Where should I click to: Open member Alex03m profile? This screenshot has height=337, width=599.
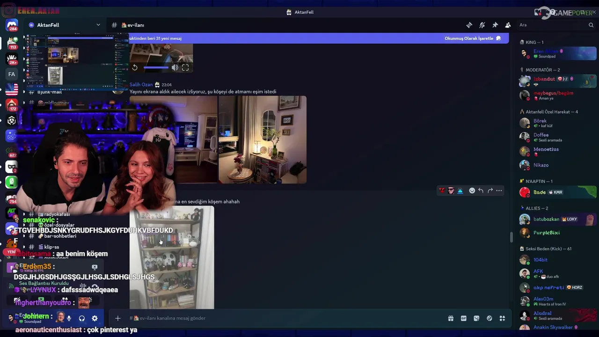tap(558, 301)
